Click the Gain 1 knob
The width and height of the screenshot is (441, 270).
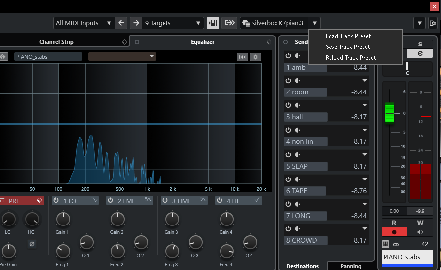pyautogui.click(x=63, y=219)
